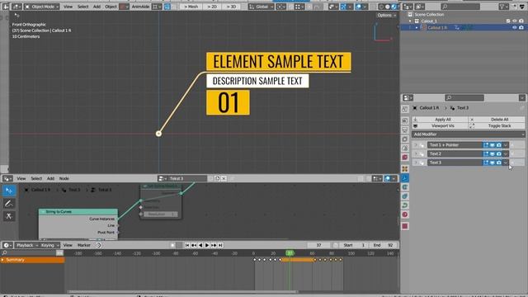This screenshot has width=528, height=297.
Task: Select the Callout 1 R outliner row
Action: pos(464,27)
